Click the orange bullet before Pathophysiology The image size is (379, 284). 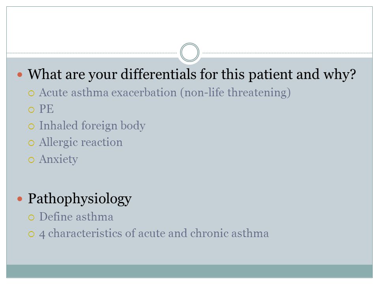pos(20,199)
